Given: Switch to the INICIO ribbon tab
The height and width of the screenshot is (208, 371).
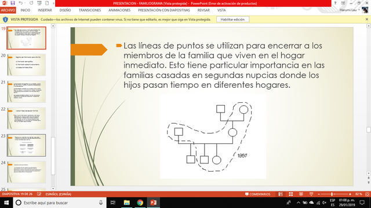Looking at the screenshot, I should 26,10.
